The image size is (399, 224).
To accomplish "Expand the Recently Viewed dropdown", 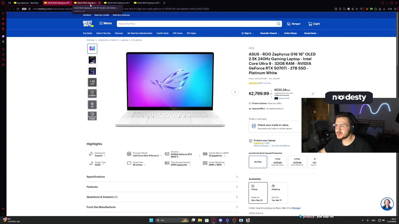I will point(270,33).
